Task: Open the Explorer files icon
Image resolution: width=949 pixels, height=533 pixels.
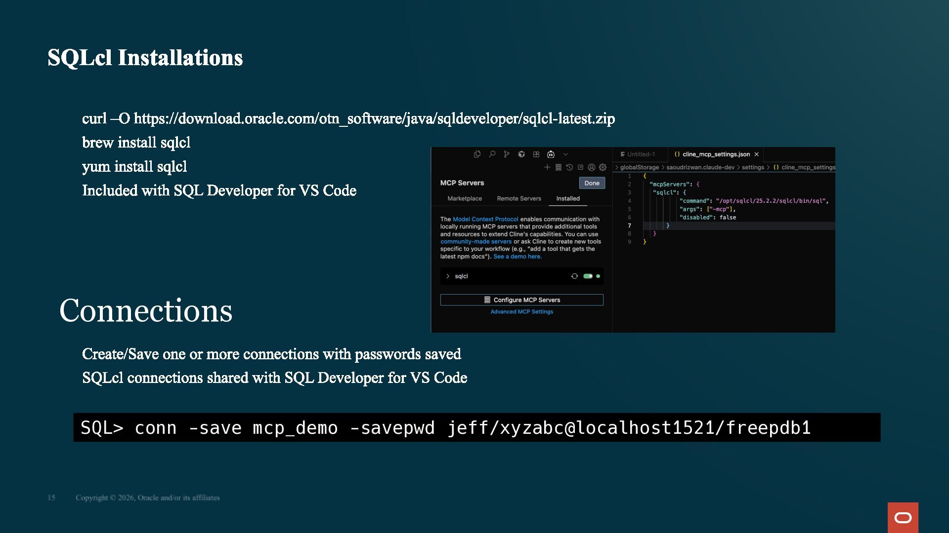Action: point(477,154)
